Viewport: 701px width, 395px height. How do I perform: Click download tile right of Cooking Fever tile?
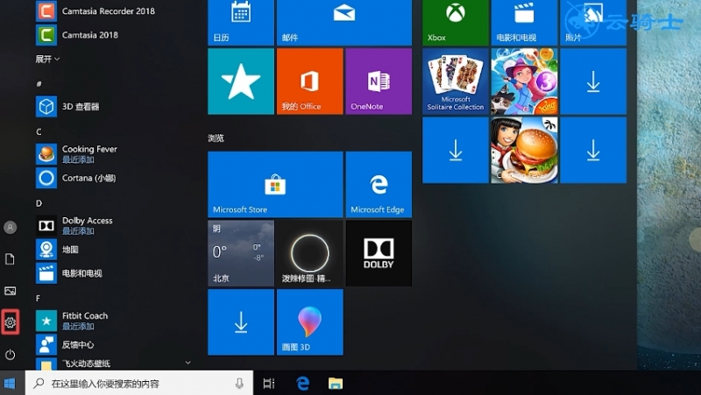(593, 150)
